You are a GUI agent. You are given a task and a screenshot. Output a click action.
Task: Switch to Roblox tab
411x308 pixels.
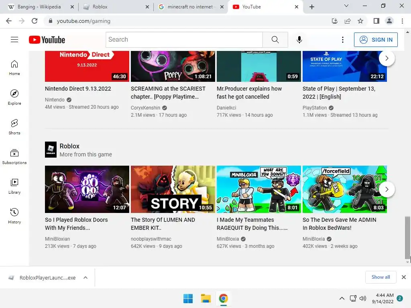(x=100, y=7)
